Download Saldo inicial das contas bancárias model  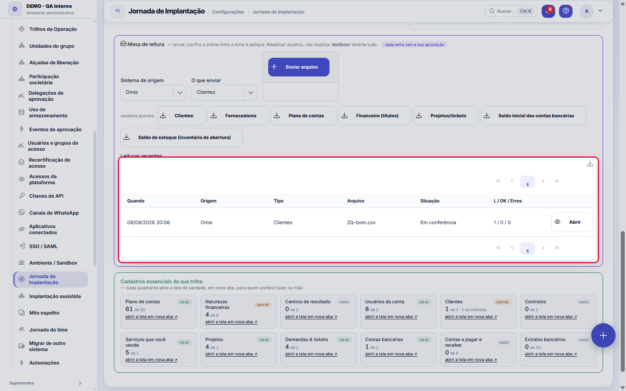click(533, 116)
